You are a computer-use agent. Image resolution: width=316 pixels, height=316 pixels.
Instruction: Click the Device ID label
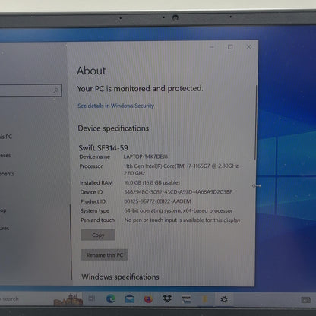[x=91, y=192]
